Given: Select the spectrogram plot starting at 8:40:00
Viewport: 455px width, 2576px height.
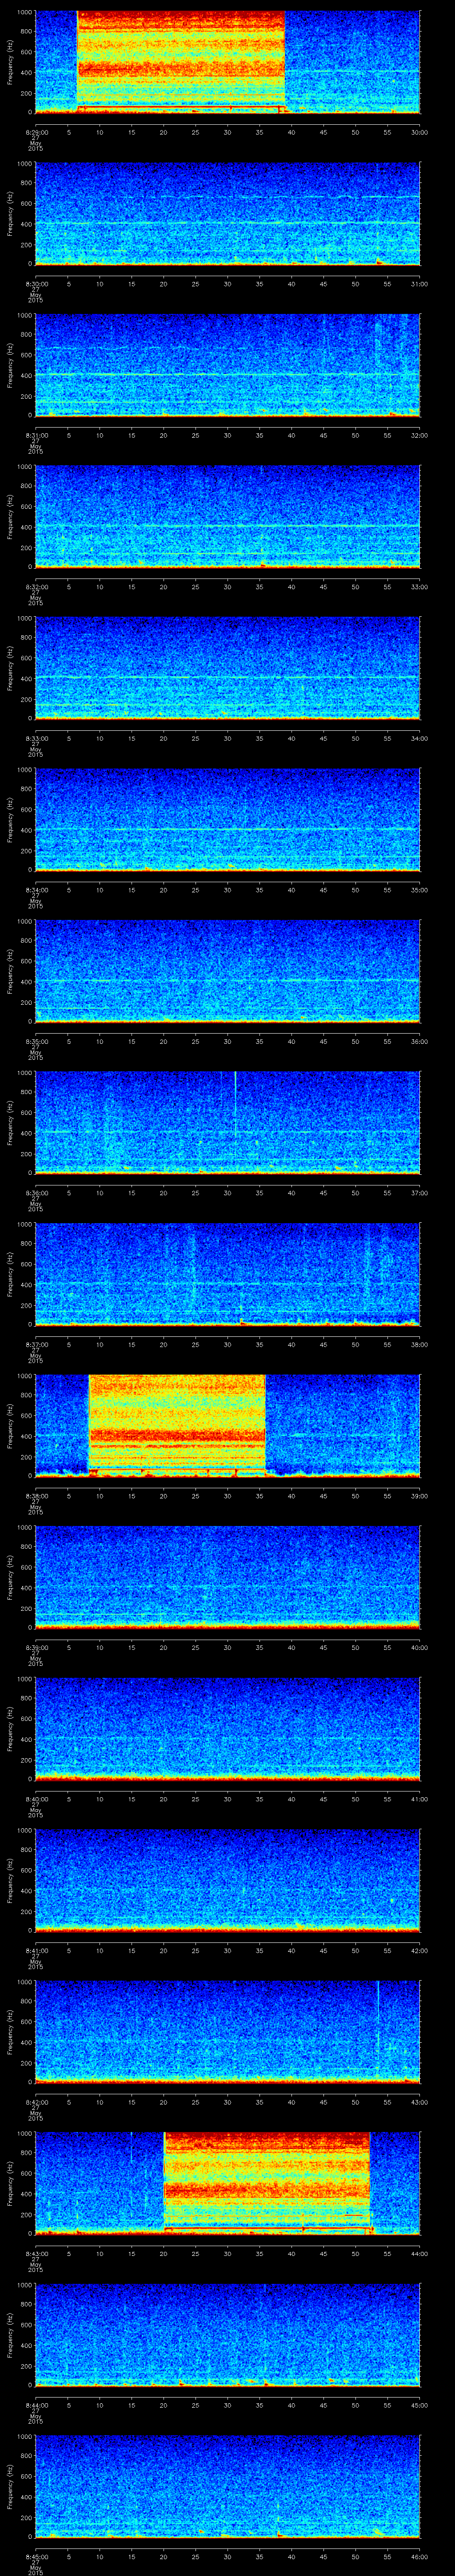Looking at the screenshot, I should coord(227,1729).
